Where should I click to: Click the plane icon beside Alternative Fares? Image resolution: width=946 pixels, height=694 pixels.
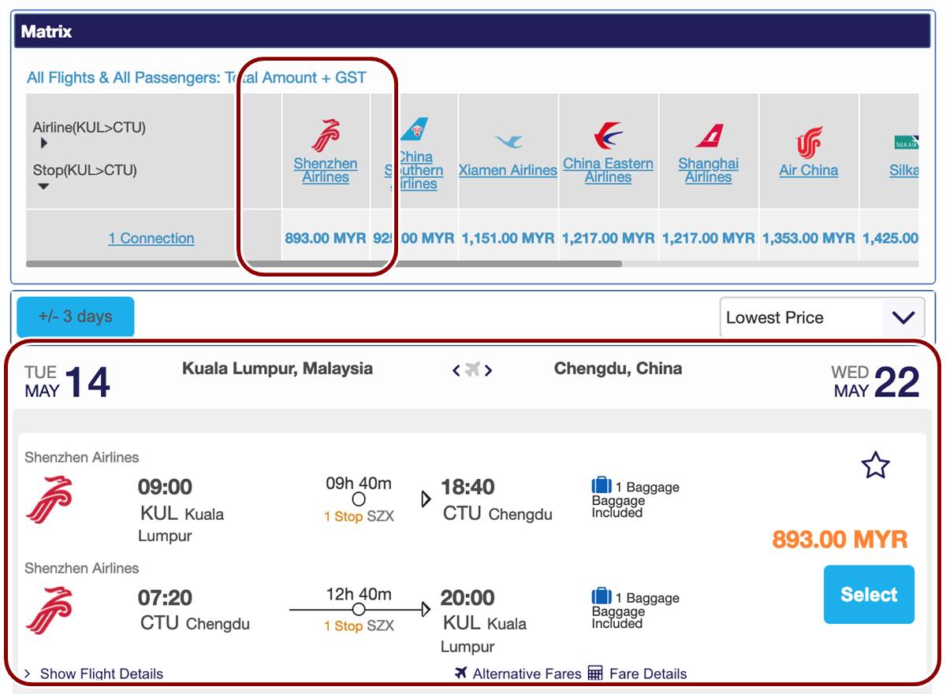coord(461,673)
